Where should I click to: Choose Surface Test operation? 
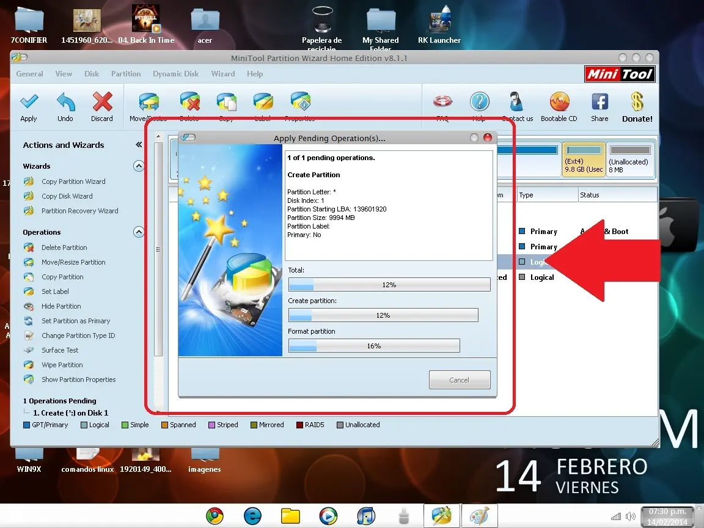[60, 350]
